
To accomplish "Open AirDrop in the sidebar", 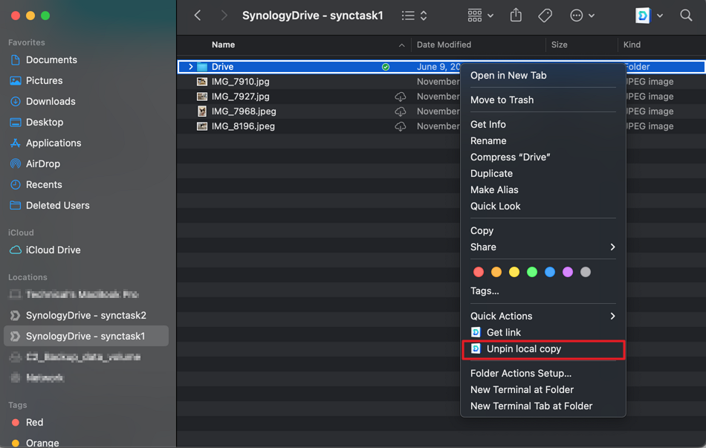I will (x=42, y=163).
